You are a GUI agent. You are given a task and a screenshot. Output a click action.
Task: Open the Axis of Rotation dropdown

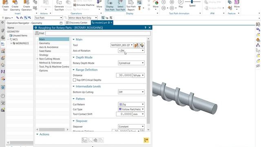pyautogui.click(x=131, y=51)
